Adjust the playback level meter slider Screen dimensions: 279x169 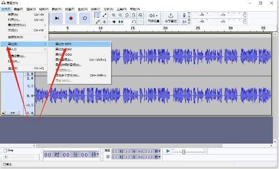pyautogui.click(x=245, y=21)
